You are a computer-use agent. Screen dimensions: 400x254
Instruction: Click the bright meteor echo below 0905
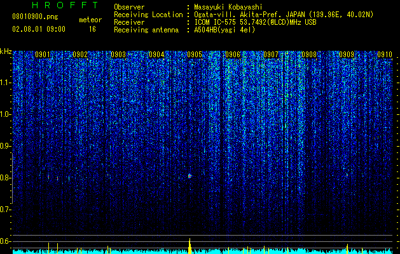(190, 176)
